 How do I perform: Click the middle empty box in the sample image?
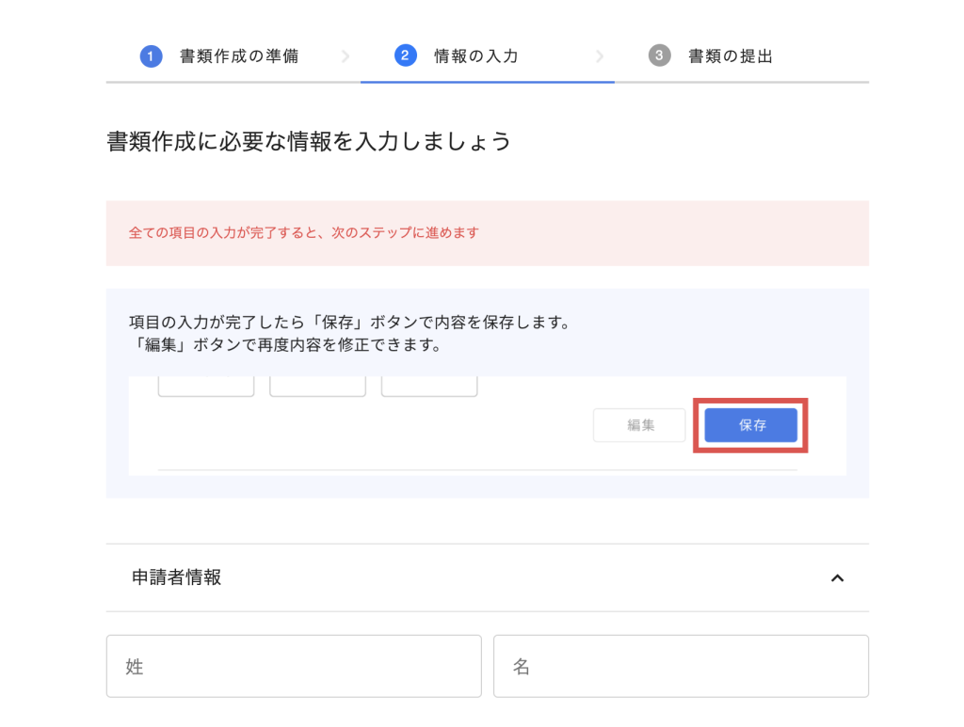[x=317, y=386]
